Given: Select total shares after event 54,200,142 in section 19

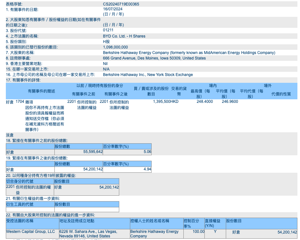Looking at the screenshot, I should pyautogui.click(x=93, y=169).
